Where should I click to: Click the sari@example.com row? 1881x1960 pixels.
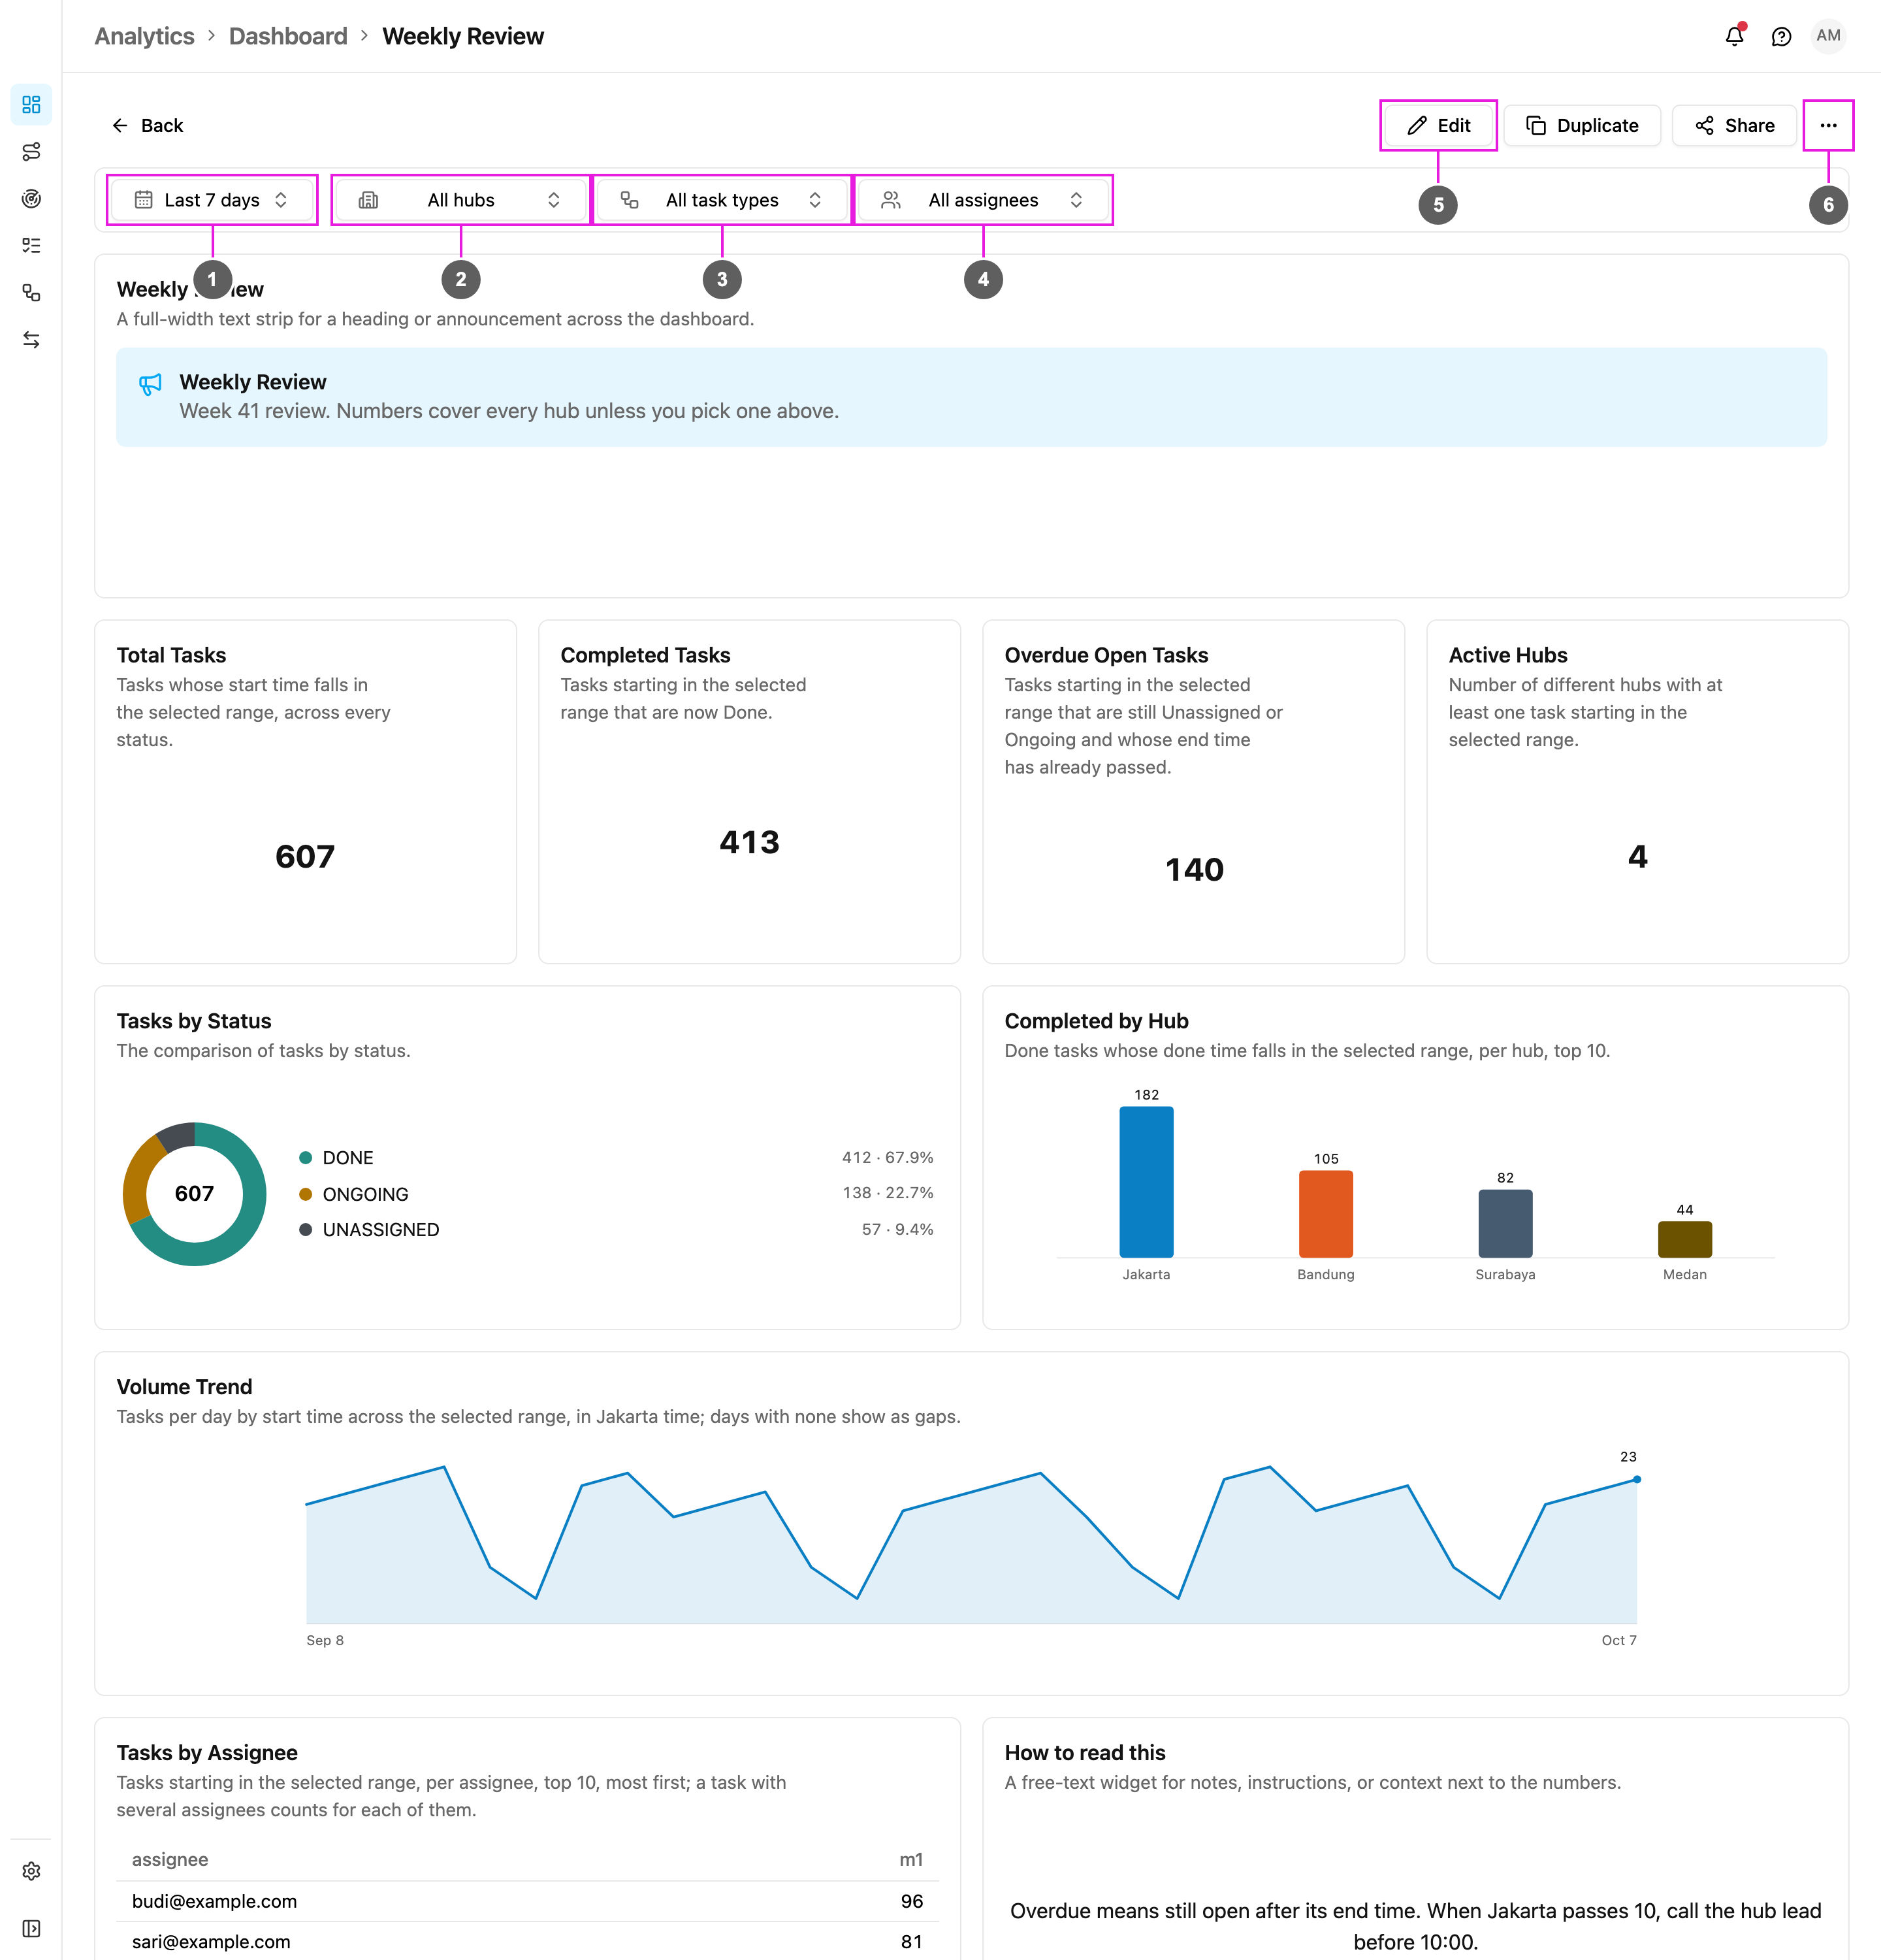click(528, 1941)
